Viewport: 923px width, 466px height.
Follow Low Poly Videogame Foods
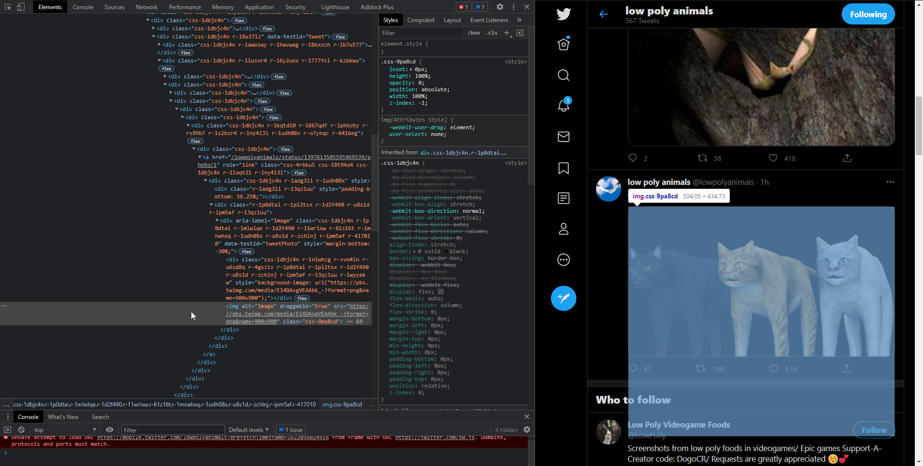point(873,429)
